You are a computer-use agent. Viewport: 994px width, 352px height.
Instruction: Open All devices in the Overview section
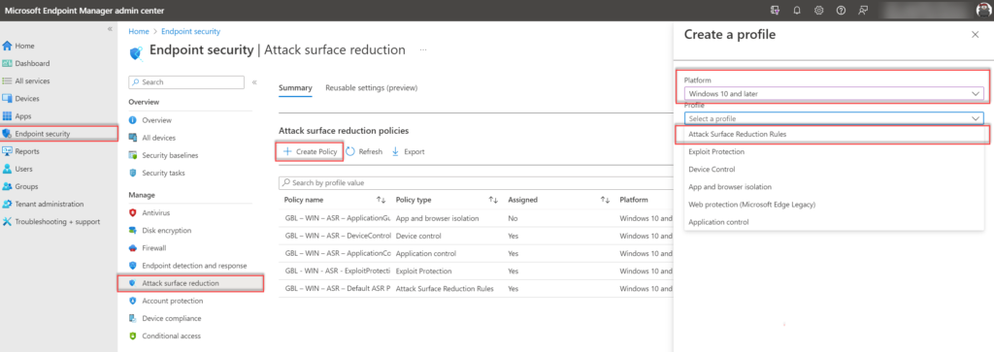(x=159, y=138)
